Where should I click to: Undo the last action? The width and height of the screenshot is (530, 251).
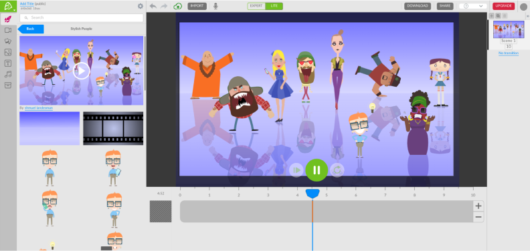coord(153,6)
